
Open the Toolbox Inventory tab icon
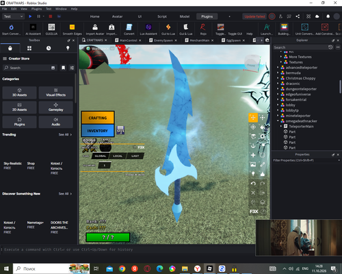point(29,48)
